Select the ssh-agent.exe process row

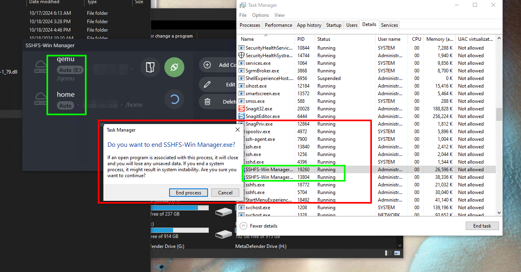click(x=367, y=139)
